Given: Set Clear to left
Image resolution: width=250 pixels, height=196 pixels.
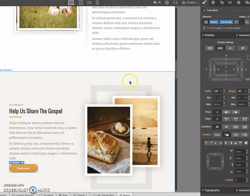Looking at the screenshot, I should click(x=226, y=119).
